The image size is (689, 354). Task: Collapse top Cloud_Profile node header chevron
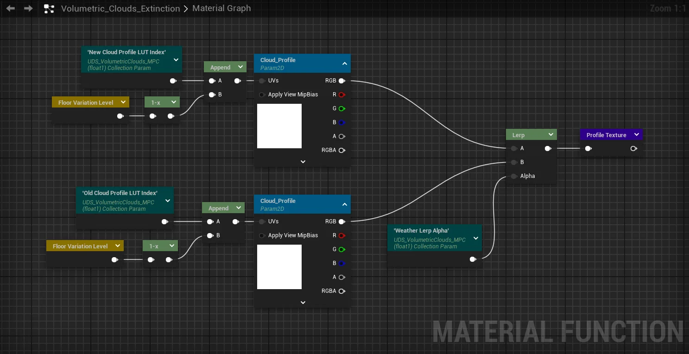[x=344, y=63]
